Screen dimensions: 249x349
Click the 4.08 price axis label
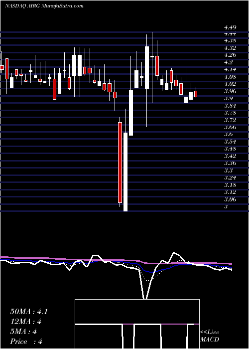(230, 77)
